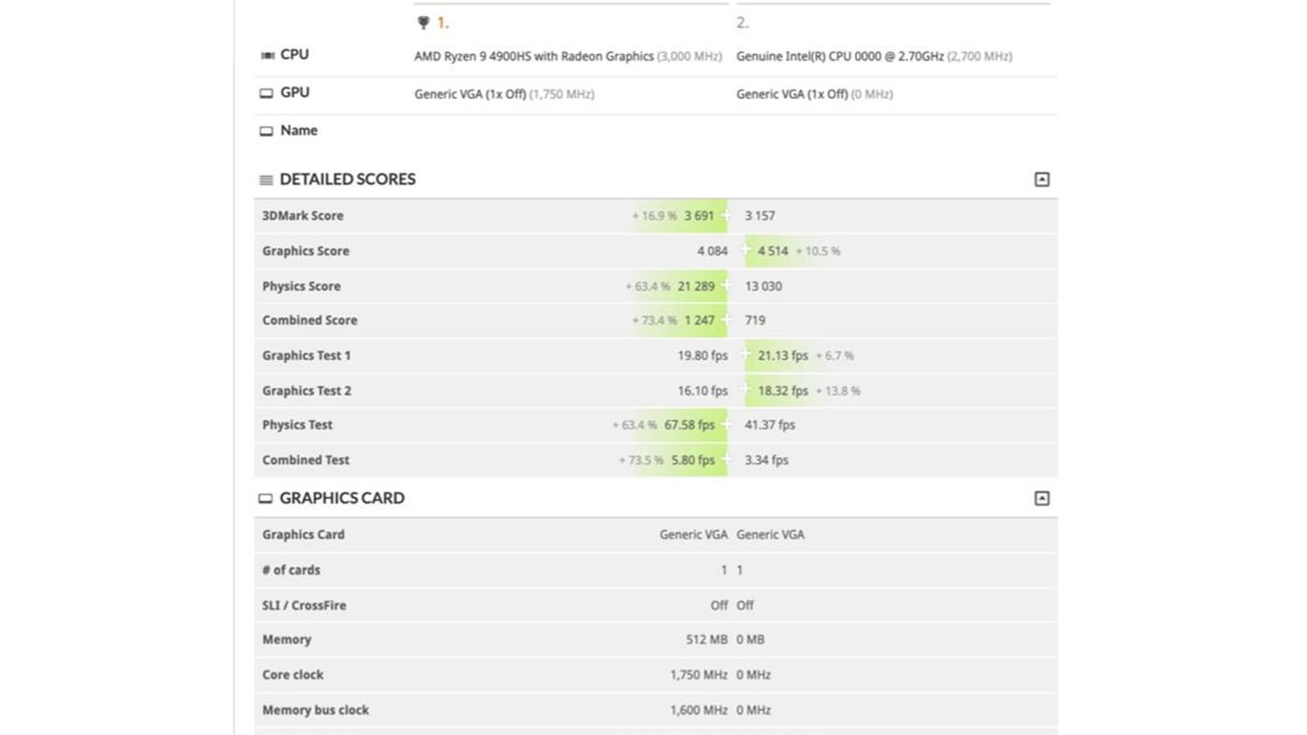The height and width of the screenshot is (735, 1307).
Task: Click the plus icon beside 3 691
Action: 726,216
